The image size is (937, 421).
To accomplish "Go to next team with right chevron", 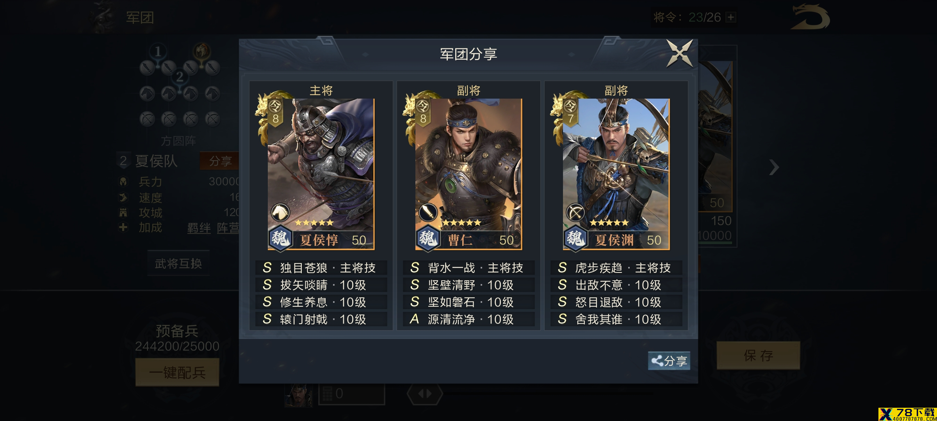I will point(774,168).
